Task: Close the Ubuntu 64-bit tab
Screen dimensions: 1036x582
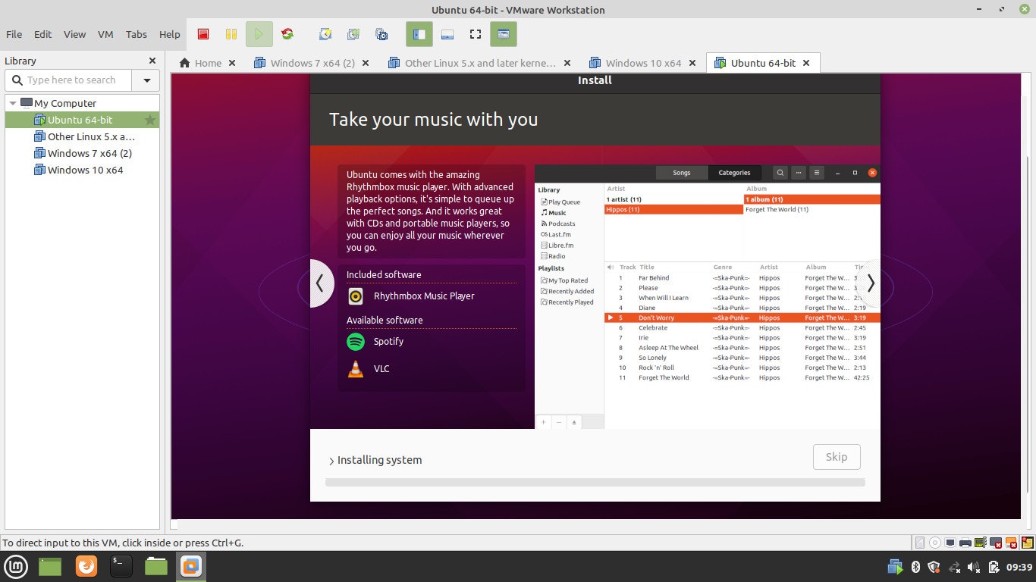Action: (x=806, y=63)
